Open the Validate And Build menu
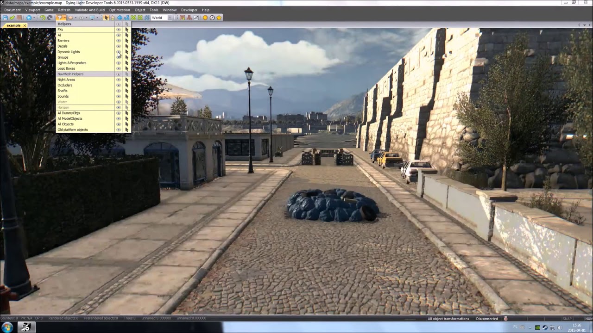 coord(89,10)
